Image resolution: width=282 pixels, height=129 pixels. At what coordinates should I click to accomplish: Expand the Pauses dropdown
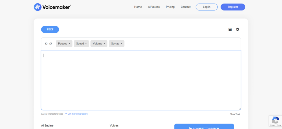64,44
